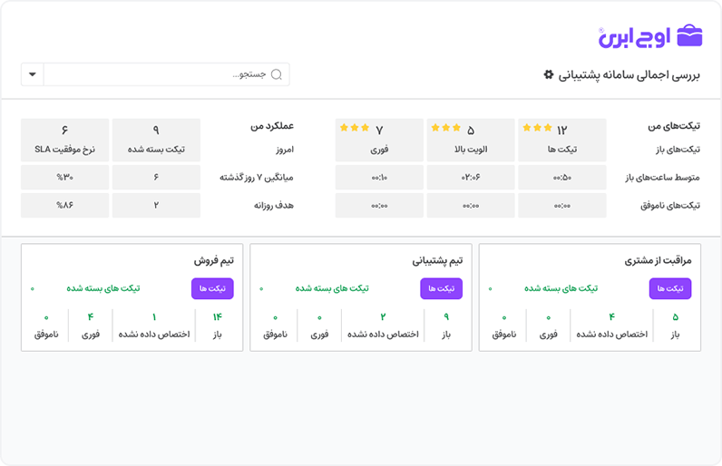
Task: Click the تیکت‌های من section heading
Action: tap(674, 126)
